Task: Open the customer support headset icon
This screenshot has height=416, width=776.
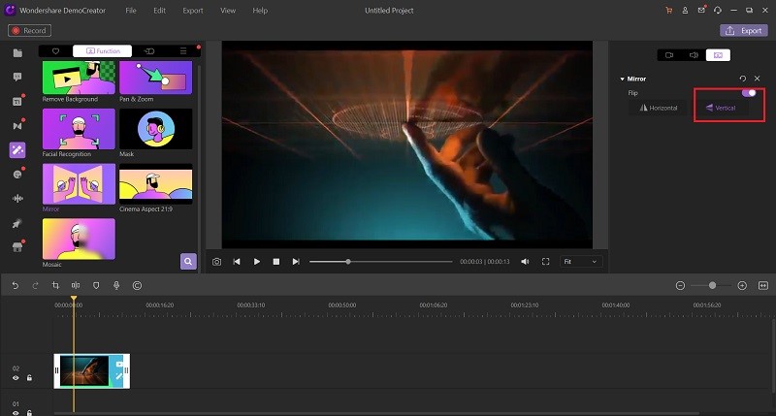Action: (x=718, y=11)
